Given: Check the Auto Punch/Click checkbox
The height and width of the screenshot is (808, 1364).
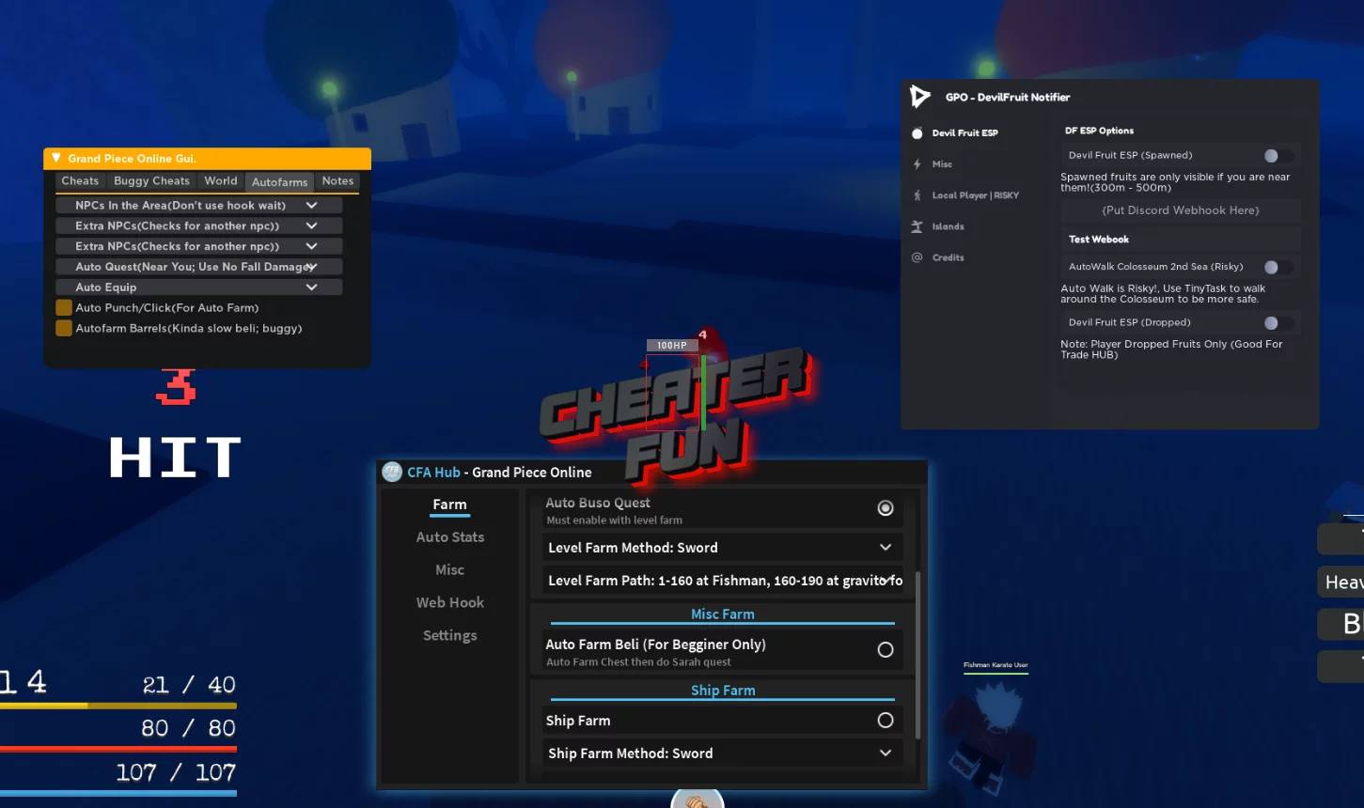Looking at the screenshot, I should [64, 308].
